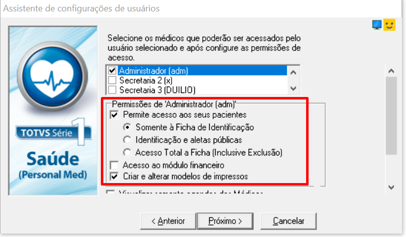Check the Secretaria 3 (DUILIO) checkbox
This screenshot has height=237, width=406.
tap(112, 90)
